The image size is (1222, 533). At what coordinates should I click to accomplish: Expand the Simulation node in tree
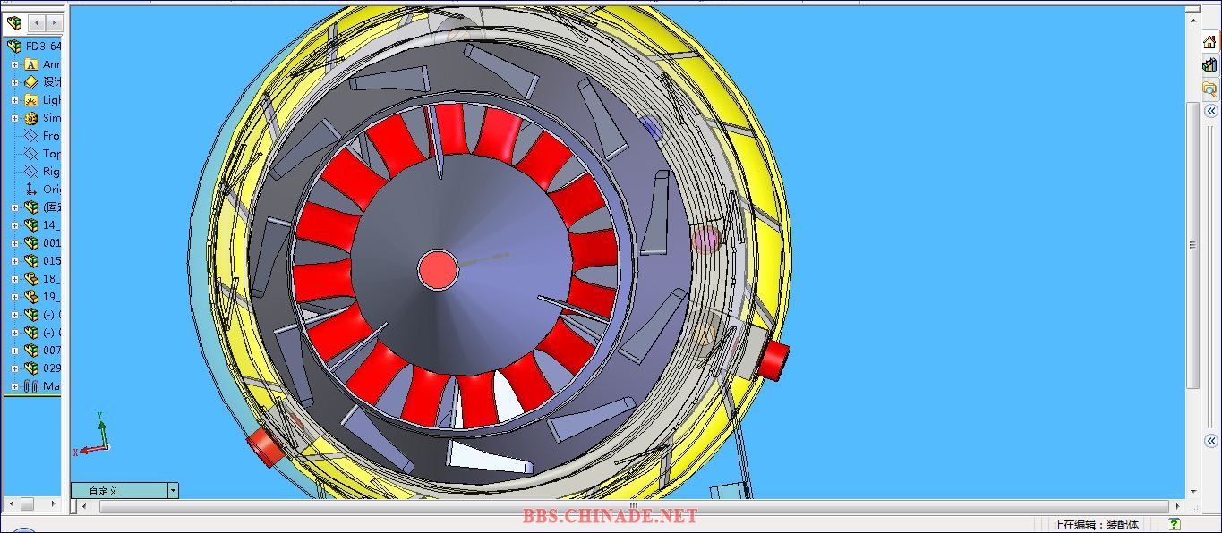point(14,118)
